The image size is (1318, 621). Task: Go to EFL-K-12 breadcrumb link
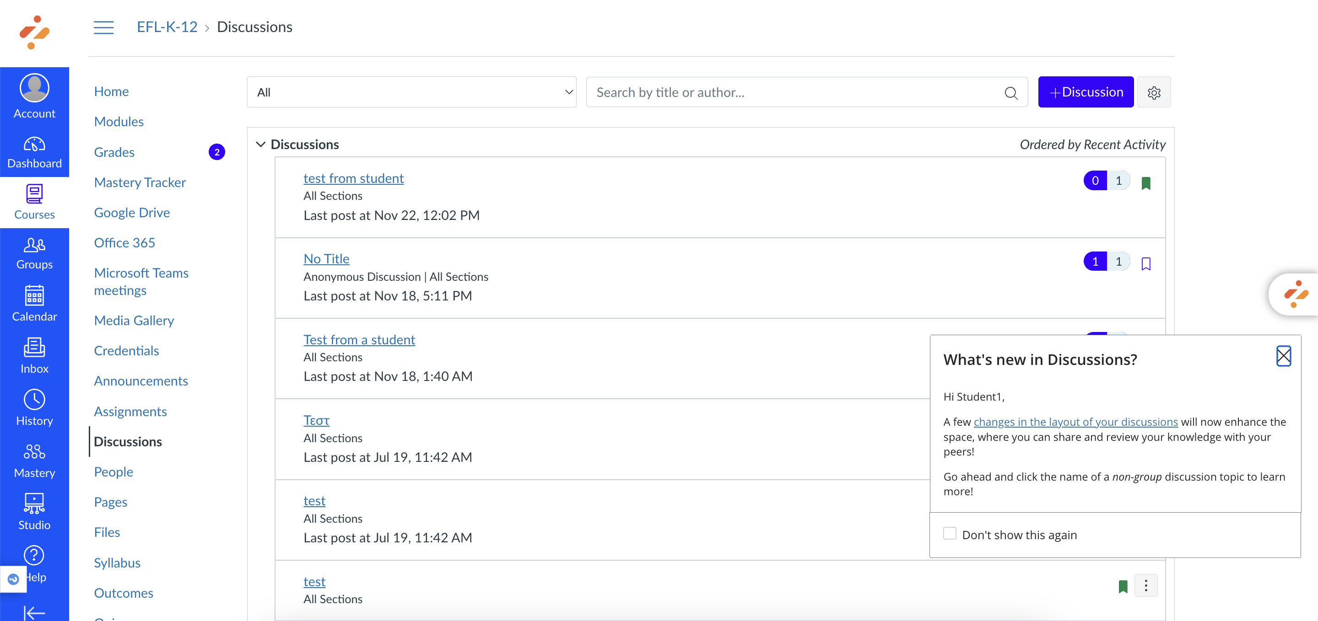[x=167, y=27]
